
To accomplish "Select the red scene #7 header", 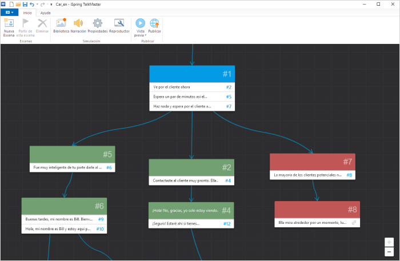I will click(x=313, y=162).
